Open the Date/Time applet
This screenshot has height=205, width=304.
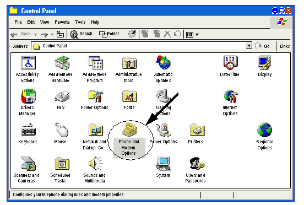point(230,62)
